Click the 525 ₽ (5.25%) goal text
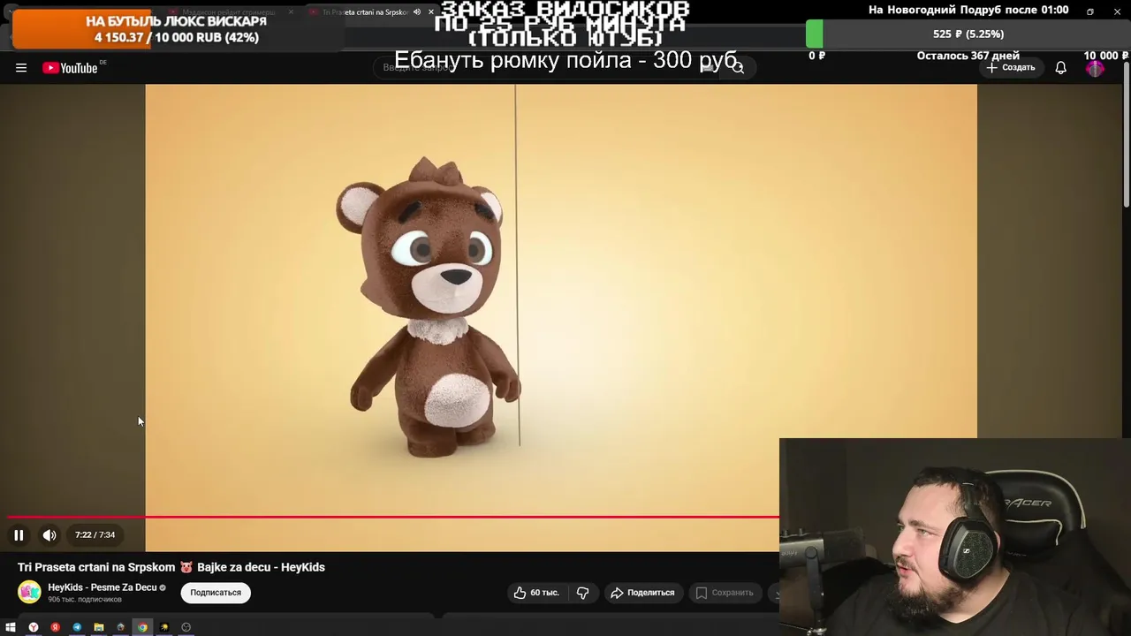Image resolution: width=1131 pixels, height=636 pixels. [x=968, y=34]
